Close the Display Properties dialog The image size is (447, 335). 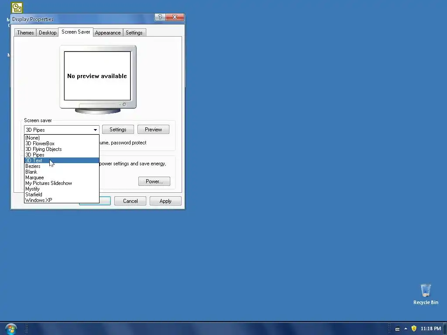point(175,17)
